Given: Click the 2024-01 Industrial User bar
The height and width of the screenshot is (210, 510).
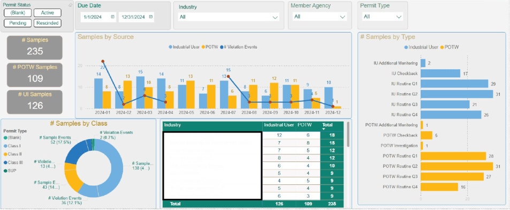Looking at the screenshot, I should [x=98, y=93].
